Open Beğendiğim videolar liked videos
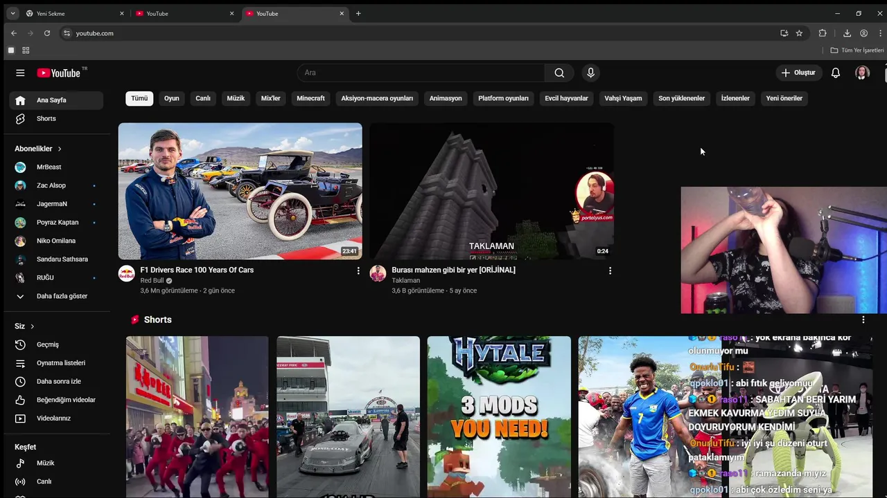The width and height of the screenshot is (887, 498). pyautogui.click(x=56, y=400)
